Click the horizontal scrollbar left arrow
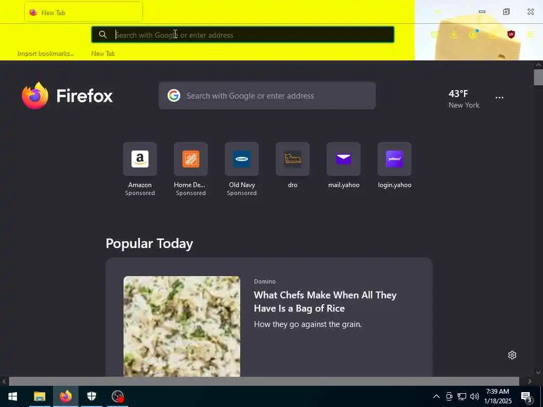This screenshot has width=543, height=407. pos(4,381)
